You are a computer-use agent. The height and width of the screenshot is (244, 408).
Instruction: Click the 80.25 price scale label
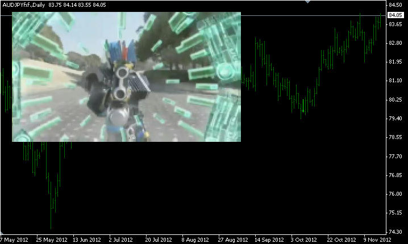pyautogui.click(x=395, y=100)
